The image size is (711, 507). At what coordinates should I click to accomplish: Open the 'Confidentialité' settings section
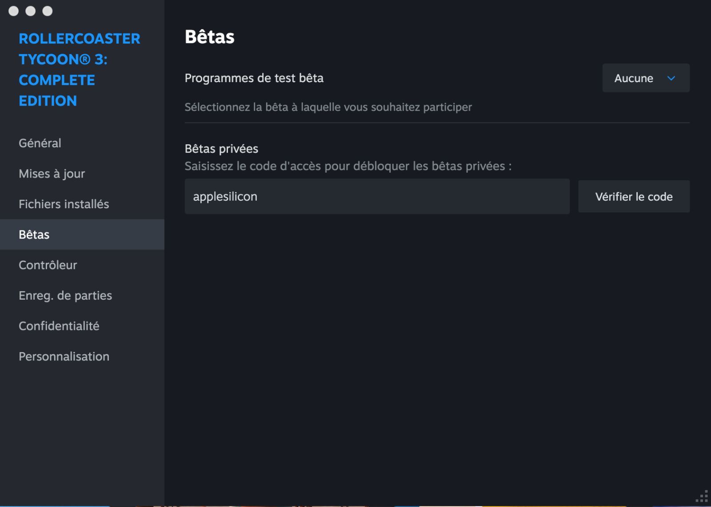[59, 326]
